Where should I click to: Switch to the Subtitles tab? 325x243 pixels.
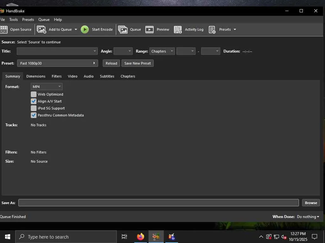107,76
